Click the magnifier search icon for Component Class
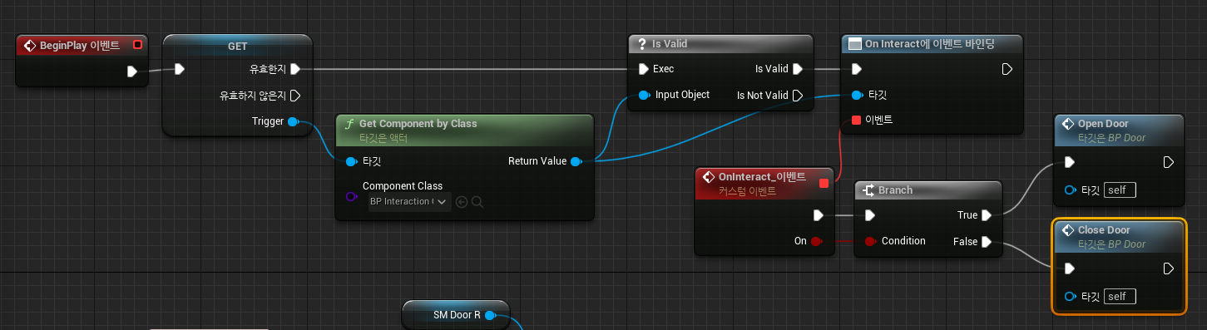The height and width of the screenshot is (330, 1207). click(477, 201)
